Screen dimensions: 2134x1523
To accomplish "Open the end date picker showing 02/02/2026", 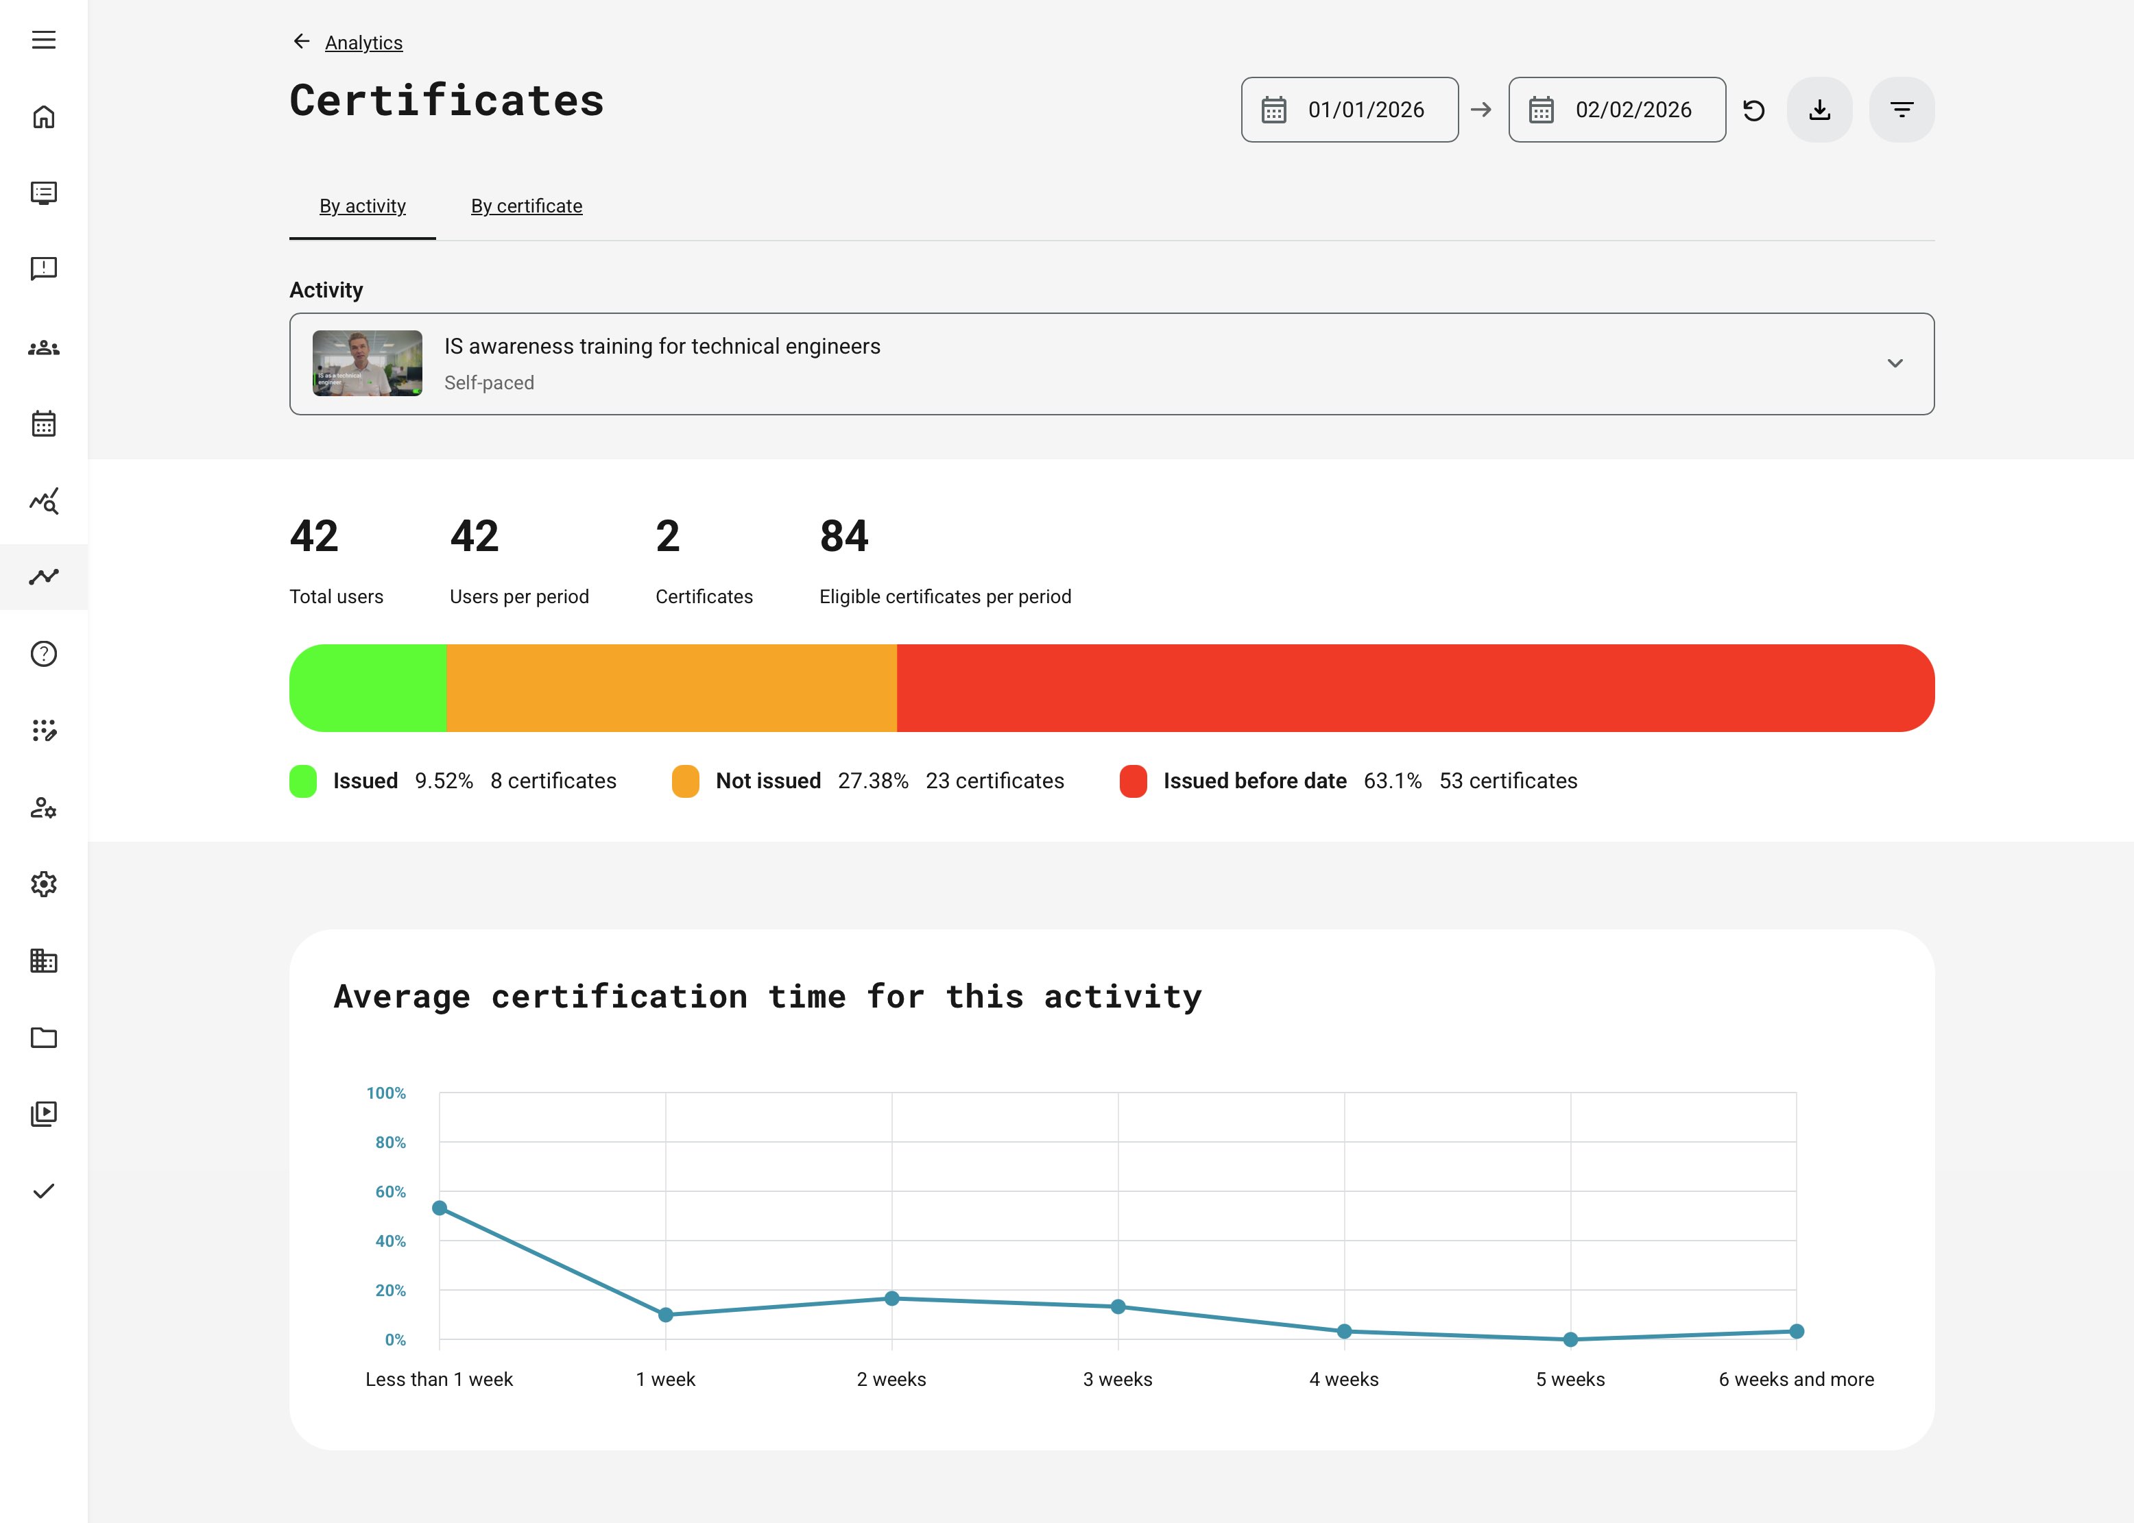I will (1616, 109).
